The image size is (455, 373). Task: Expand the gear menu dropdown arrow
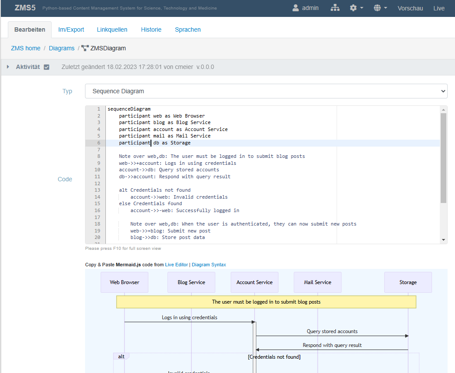[362, 8]
